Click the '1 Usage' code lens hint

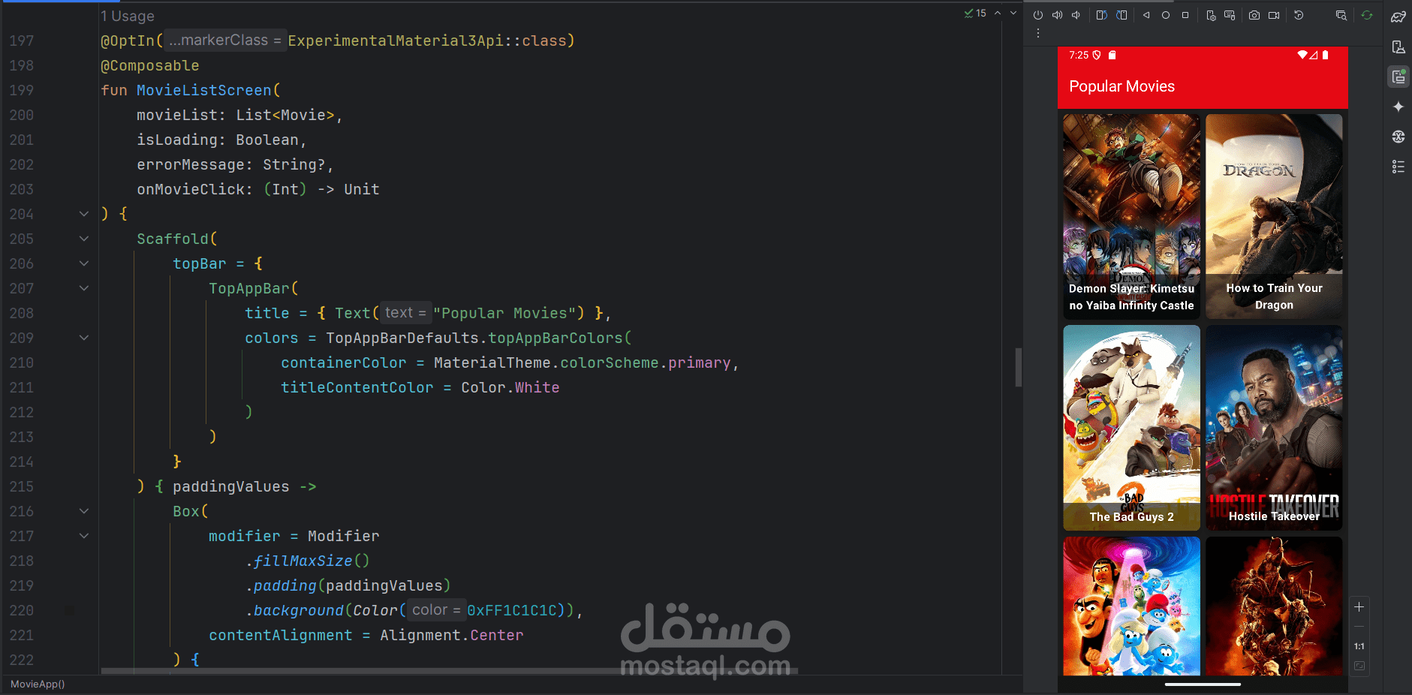click(128, 16)
